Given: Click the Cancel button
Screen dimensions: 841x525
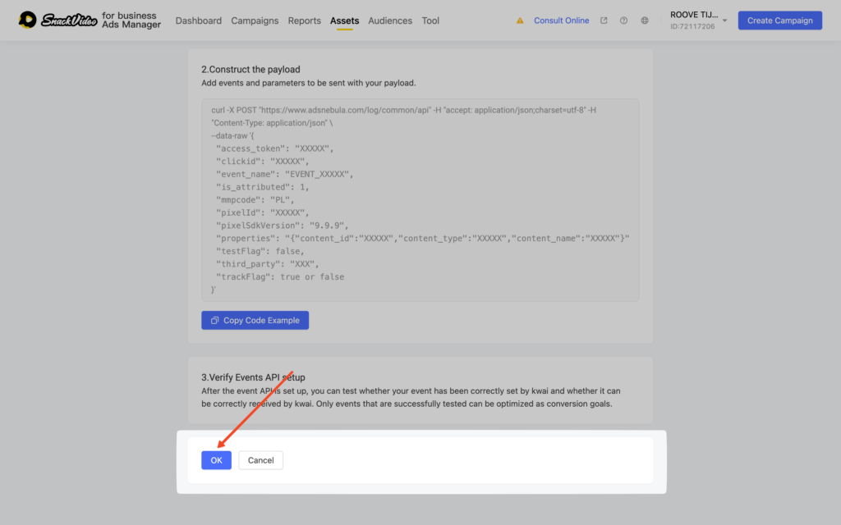Looking at the screenshot, I should pos(260,460).
